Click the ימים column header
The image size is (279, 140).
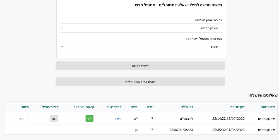[150, 107]
